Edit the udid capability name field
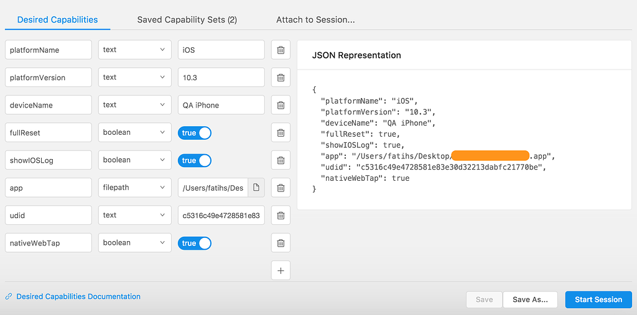Viewport: 637px width, 315px height. click(49, 216)
